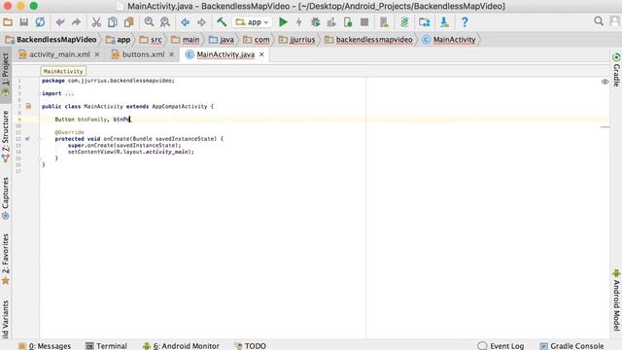
Task: Click the backendlessmapvideo breadcrumb
Action: (369, 40)
